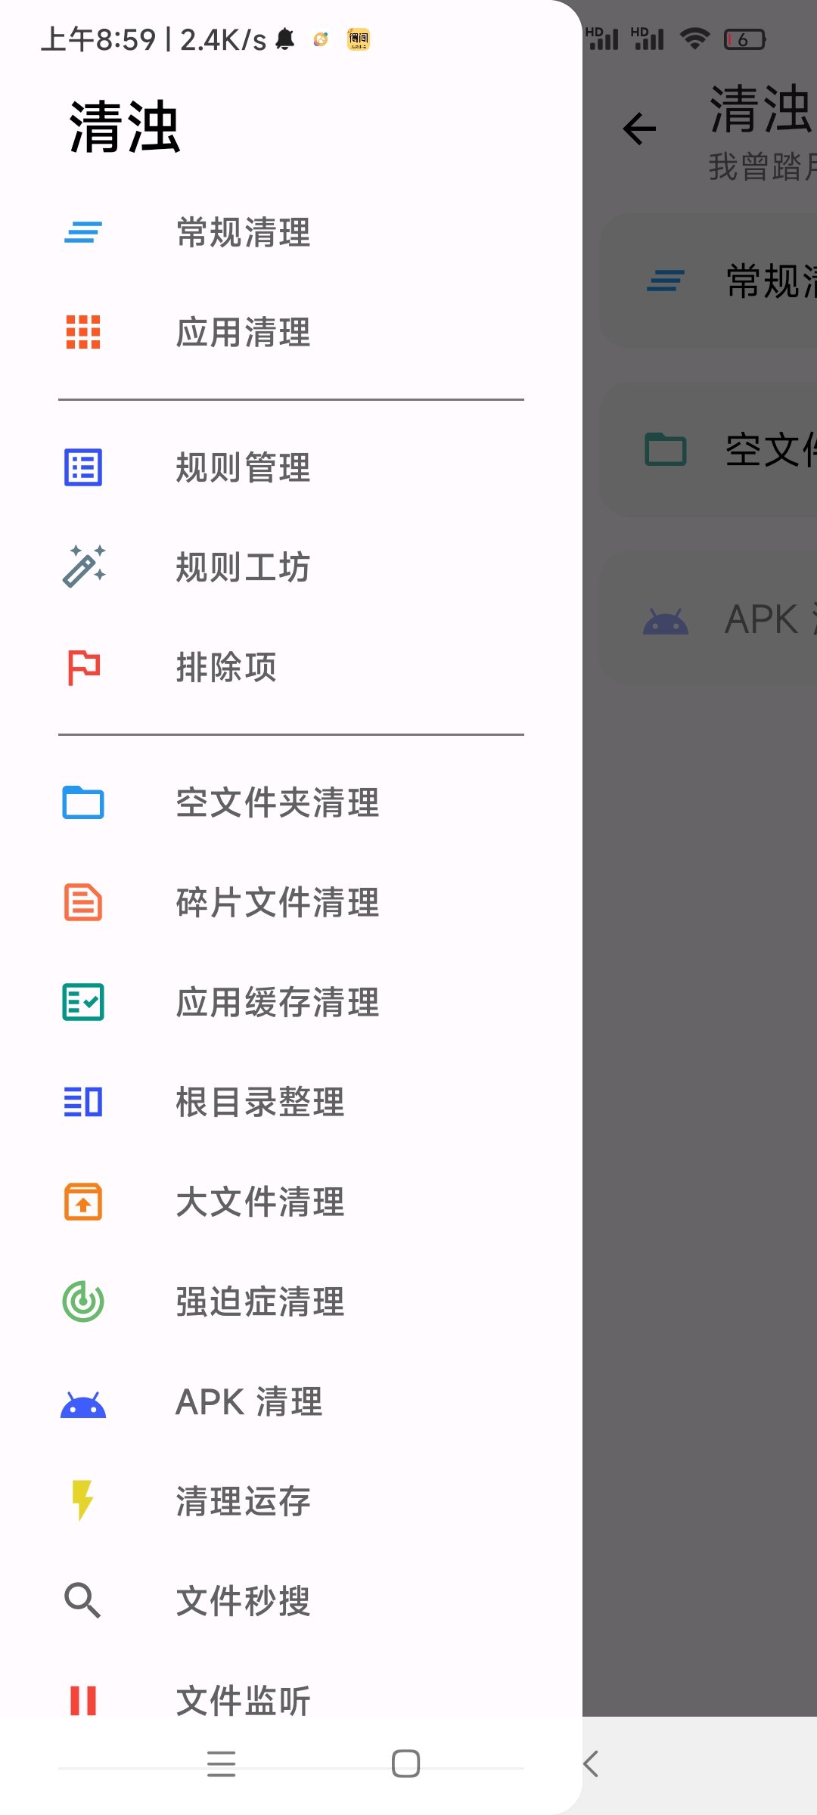Select 根目录整理 menu entry

point(259,1103)
